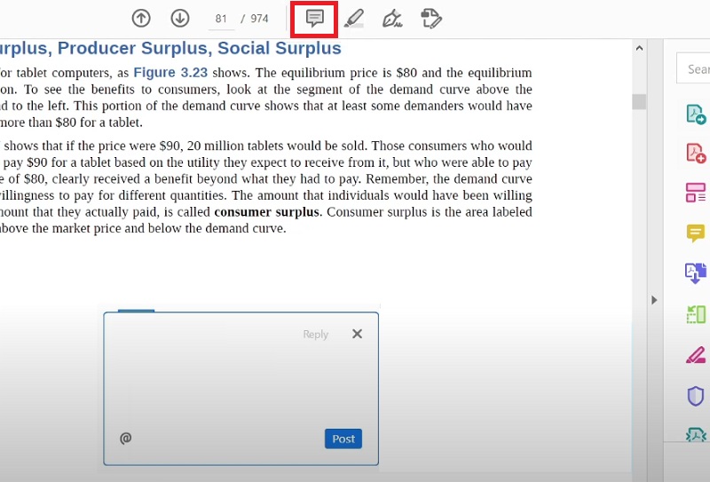
Task: Open the Compress PDF tool at sidebar bottom
Action: 696,435
